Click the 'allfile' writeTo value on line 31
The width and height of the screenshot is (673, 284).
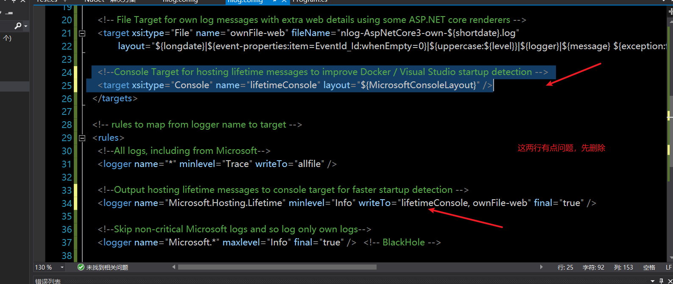[309, 164]
